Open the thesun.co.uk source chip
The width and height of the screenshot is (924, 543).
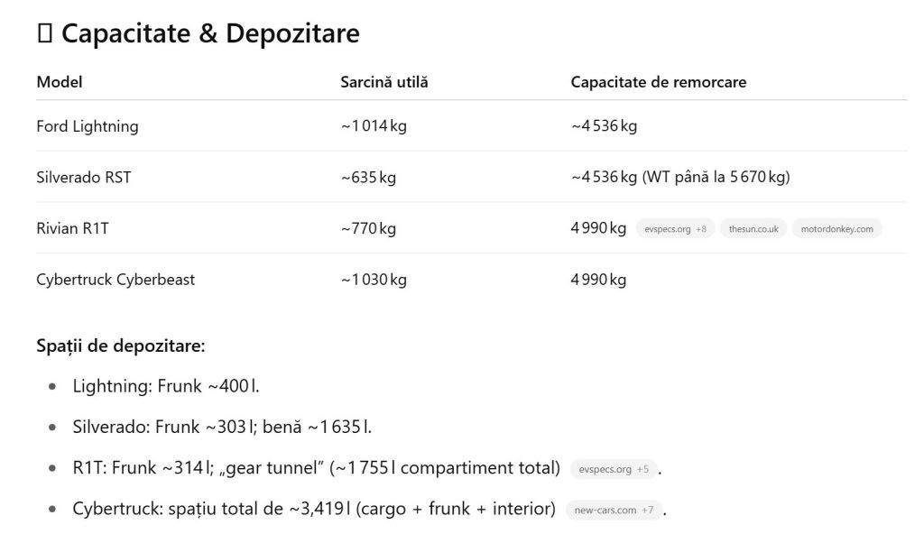click(x=753, y=229)
